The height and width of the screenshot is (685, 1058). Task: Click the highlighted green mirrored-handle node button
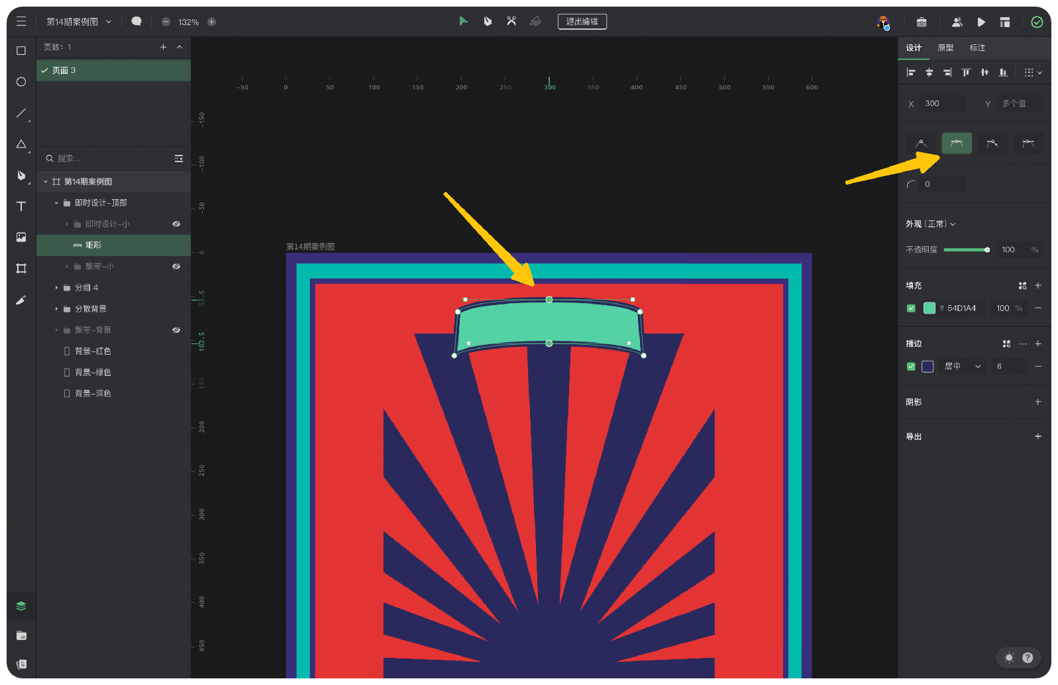957,143
